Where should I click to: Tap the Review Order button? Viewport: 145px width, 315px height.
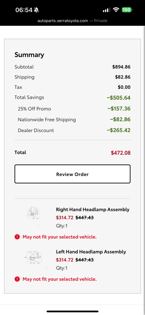[72, 174]
